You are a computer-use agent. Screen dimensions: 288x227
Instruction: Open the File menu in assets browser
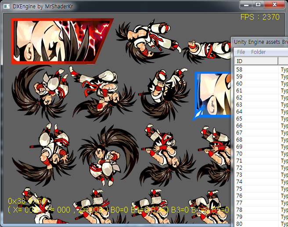pyautogui.click(x=241, y=52)
